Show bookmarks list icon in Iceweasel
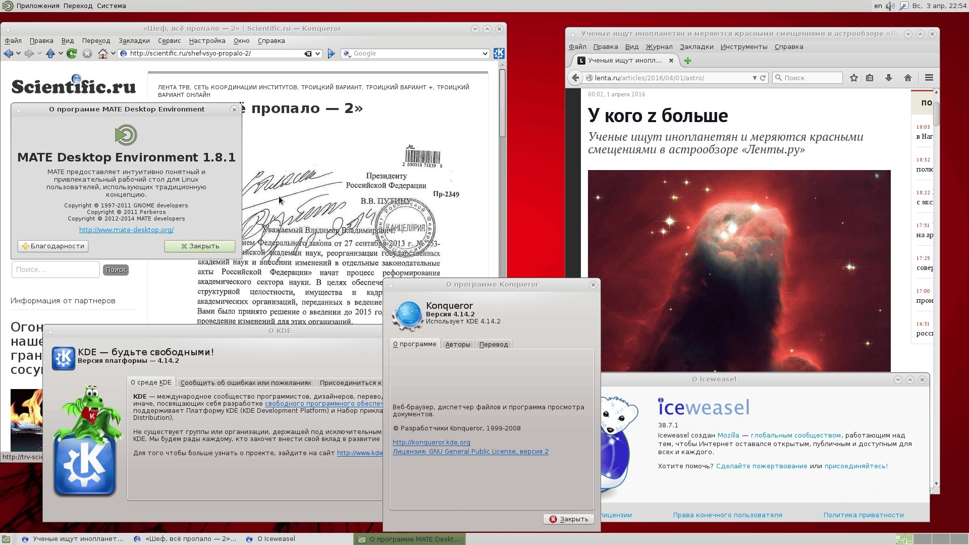Image resolution: width=969 pixels, height=545 pixels. tap(870, 78)
